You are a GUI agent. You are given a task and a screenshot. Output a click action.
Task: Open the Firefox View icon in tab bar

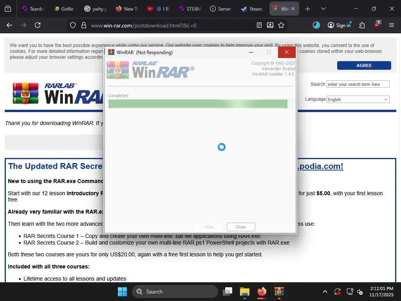click(x=8, y=9)
